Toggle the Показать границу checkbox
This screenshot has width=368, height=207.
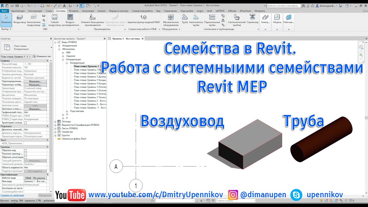26,154
